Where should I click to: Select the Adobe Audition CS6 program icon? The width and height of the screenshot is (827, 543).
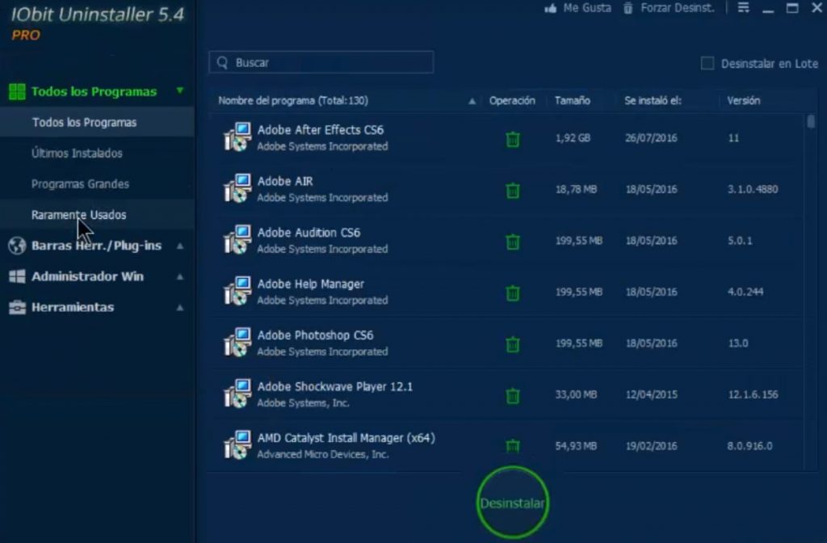coord(237,239)
